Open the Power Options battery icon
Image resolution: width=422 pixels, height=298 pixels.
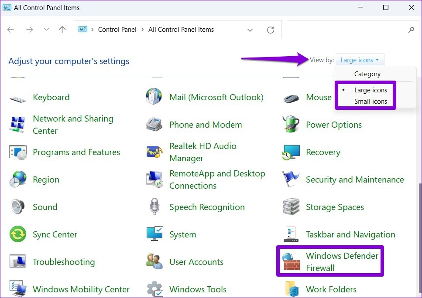tap(291, 125)
